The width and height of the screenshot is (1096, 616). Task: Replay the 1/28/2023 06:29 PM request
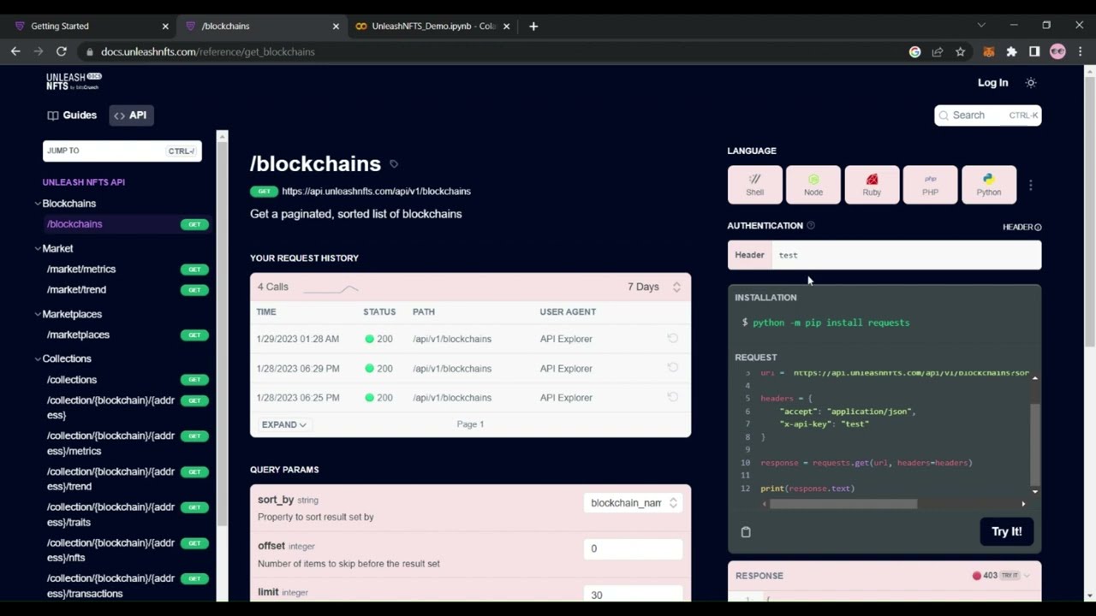(673, 368)
